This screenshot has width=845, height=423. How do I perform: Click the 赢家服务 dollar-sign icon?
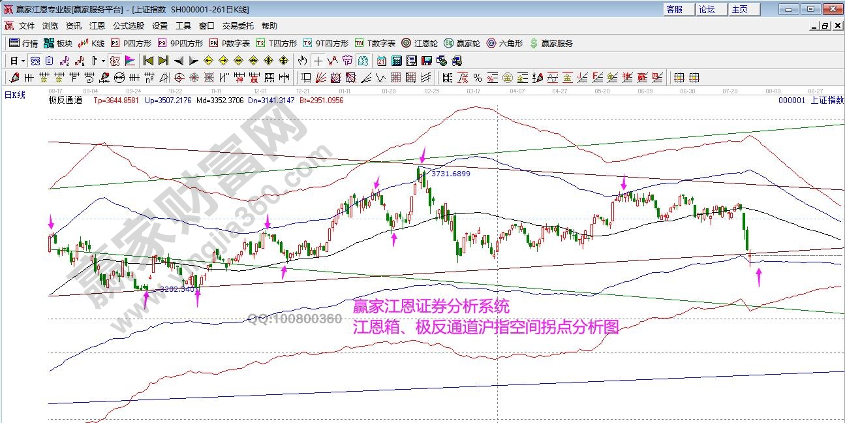tap(534, 43)
